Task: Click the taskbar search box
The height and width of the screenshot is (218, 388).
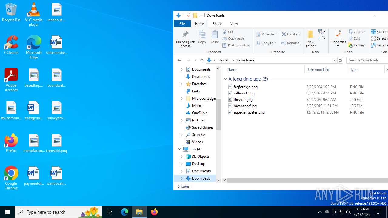Action: click(x=58, y=212)
